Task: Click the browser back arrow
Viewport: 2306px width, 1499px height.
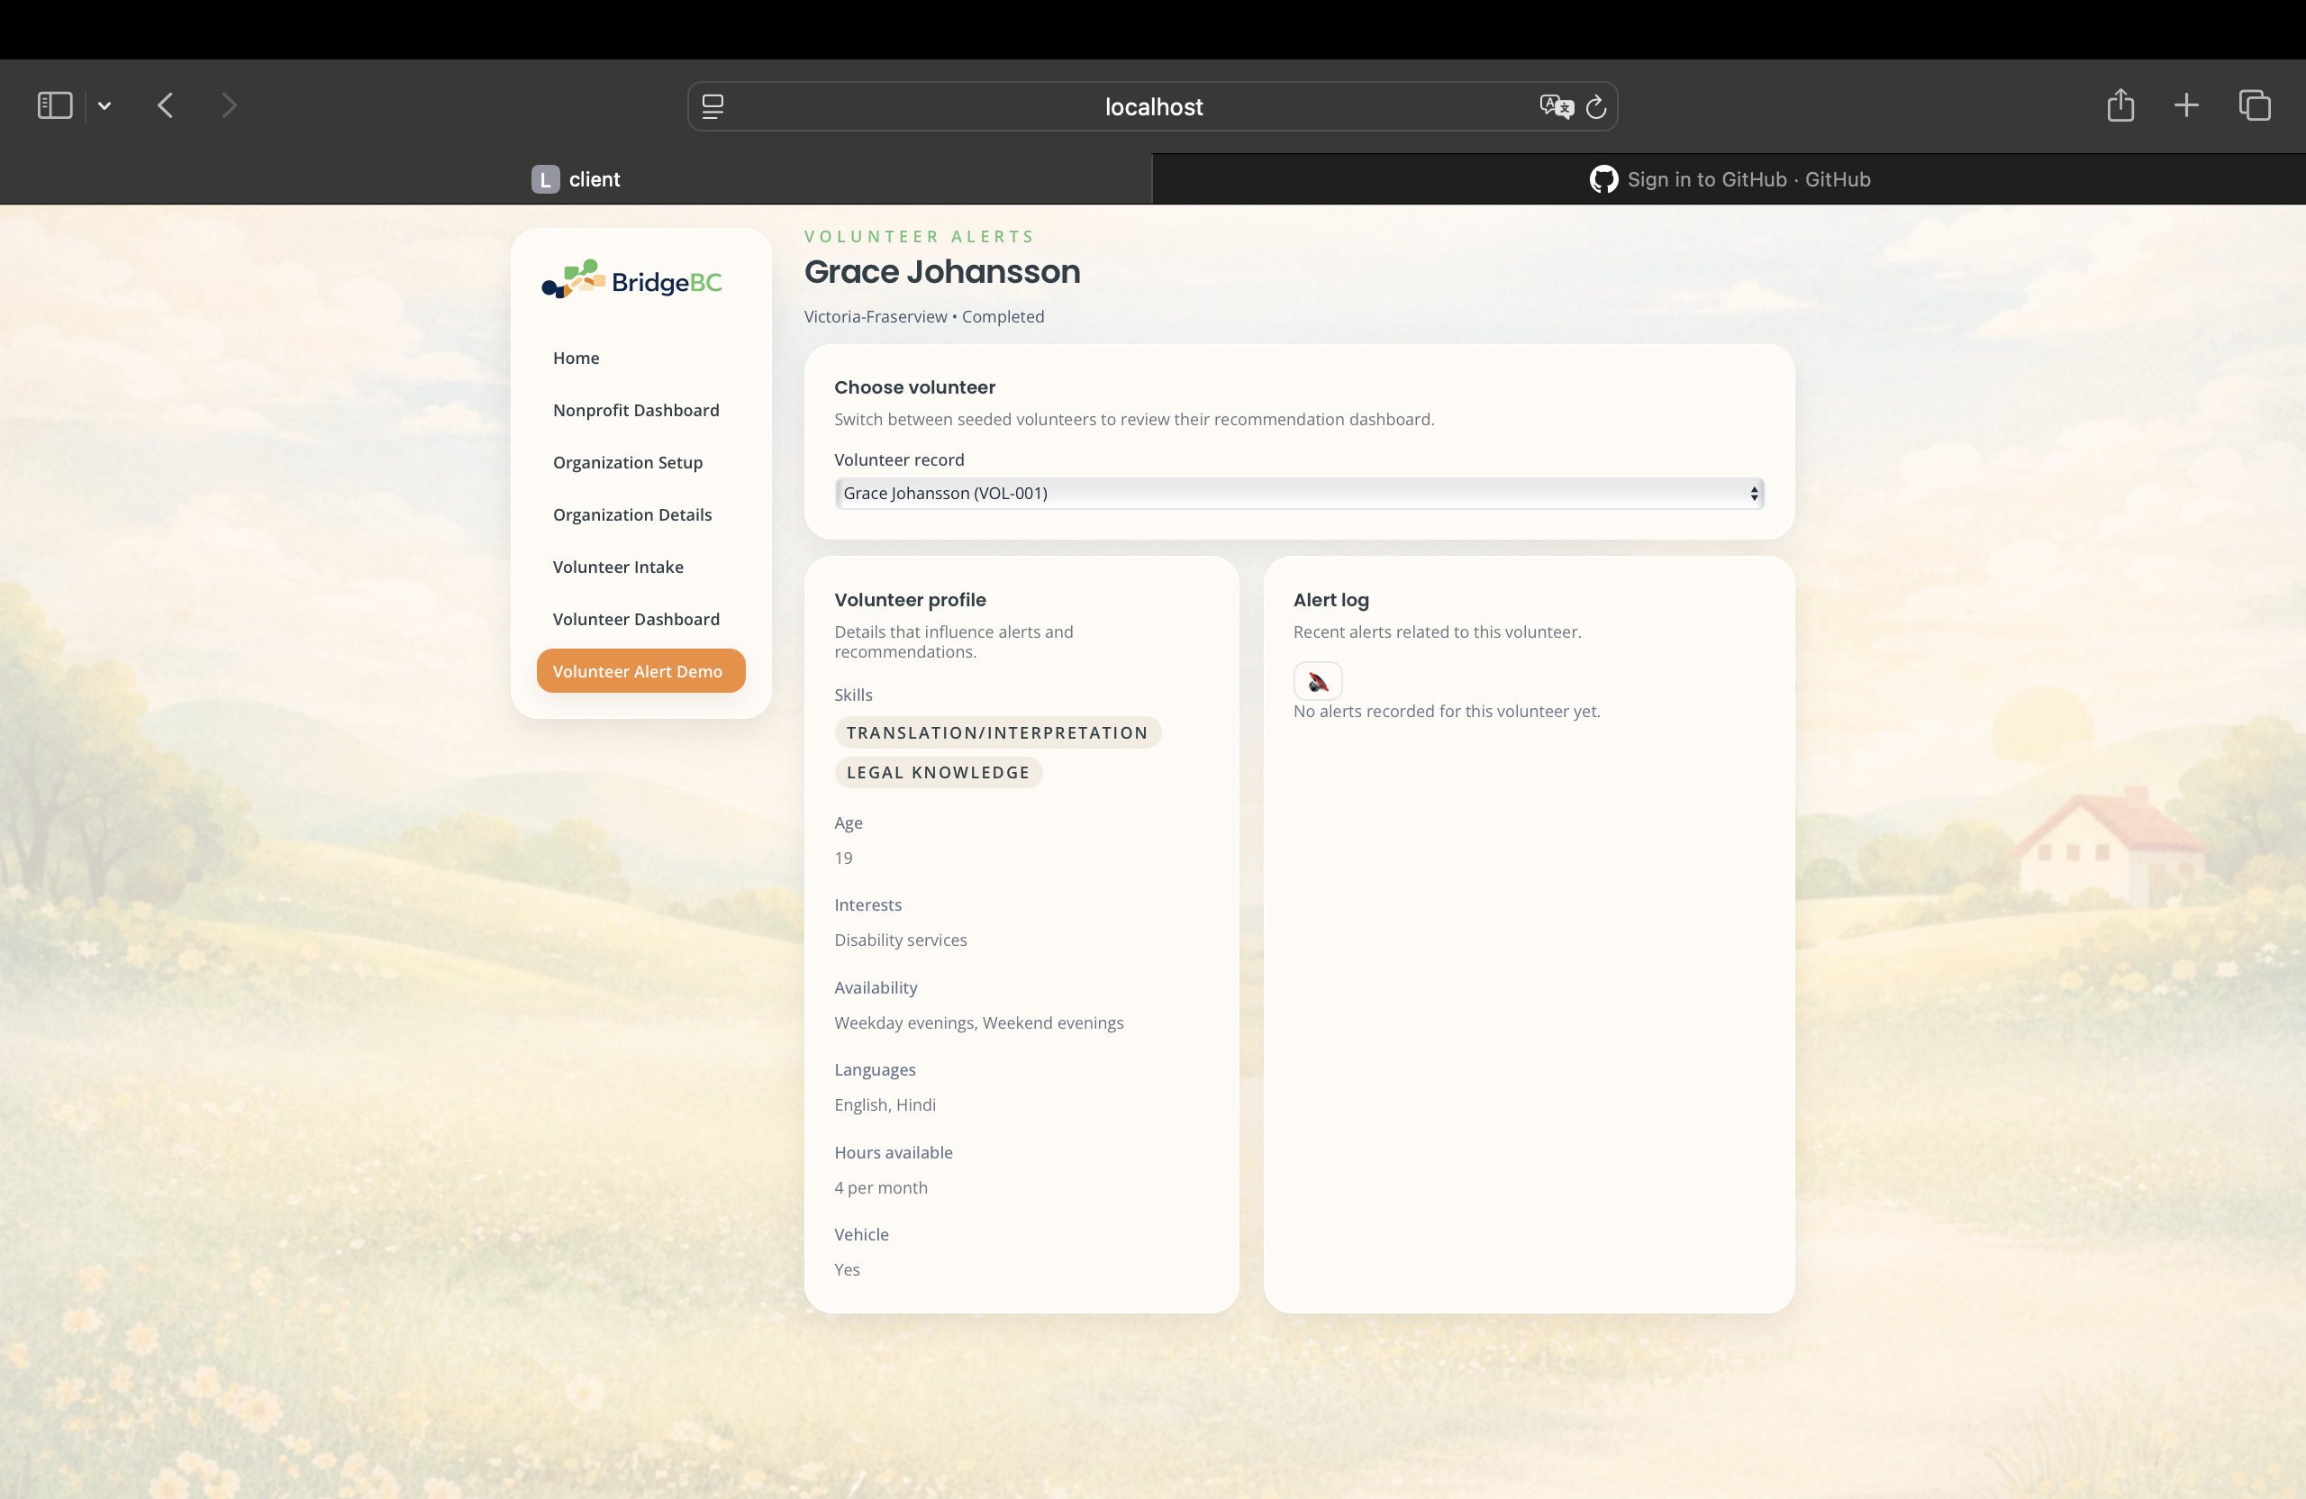Action: click(166, 105)
